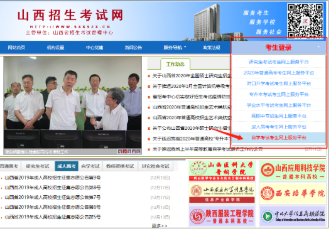331x229 pixels.
Task: Collapse the 考生登录 dropdown header
Action: (278, 48)
